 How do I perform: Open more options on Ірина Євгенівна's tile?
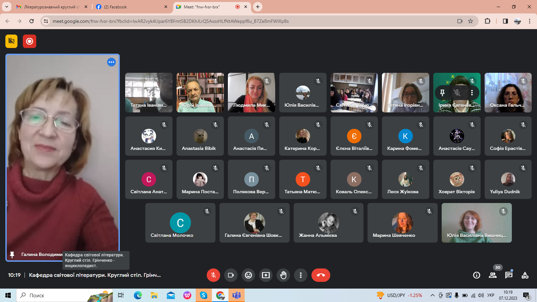[472, 93]
